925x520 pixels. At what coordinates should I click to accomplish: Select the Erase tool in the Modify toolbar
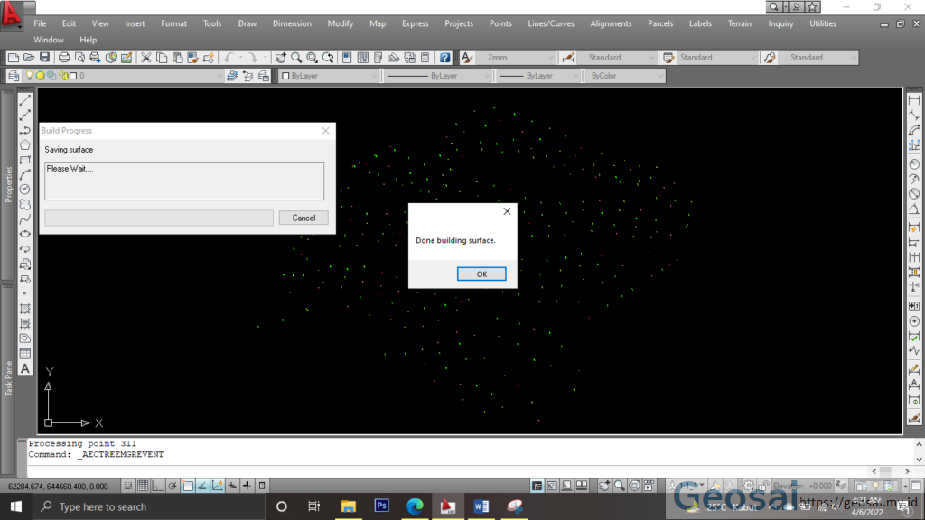pos(914,95)
